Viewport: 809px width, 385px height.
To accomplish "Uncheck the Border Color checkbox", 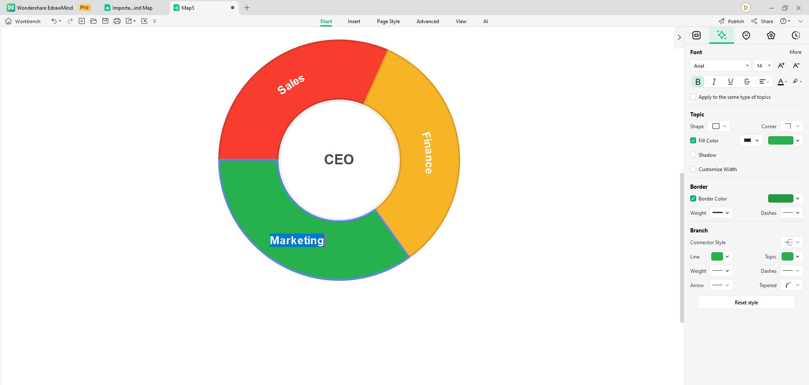I will 693,198.
